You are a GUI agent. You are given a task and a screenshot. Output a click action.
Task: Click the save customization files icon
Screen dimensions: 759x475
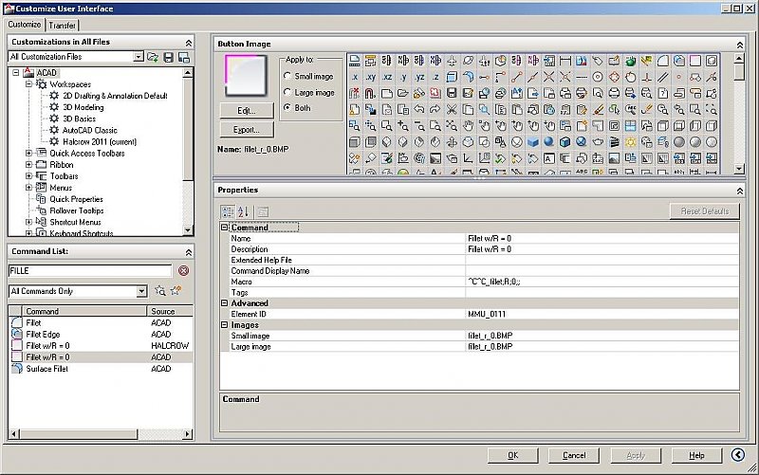tap(169, 58)
